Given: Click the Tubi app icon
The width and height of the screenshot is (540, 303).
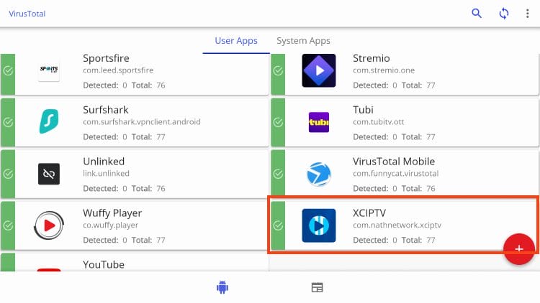Looking at the screenshot, I should (x=318, y=123).
